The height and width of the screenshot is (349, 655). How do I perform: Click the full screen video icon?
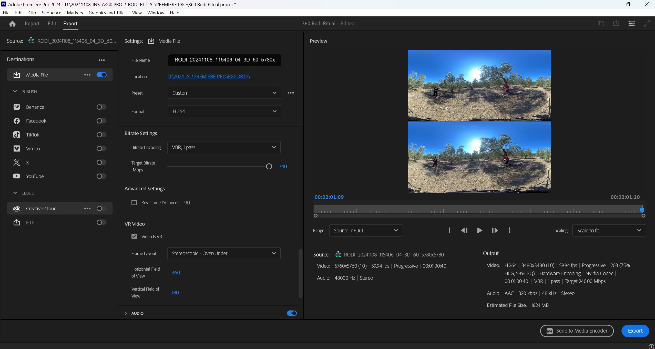(x=647, y=24)
